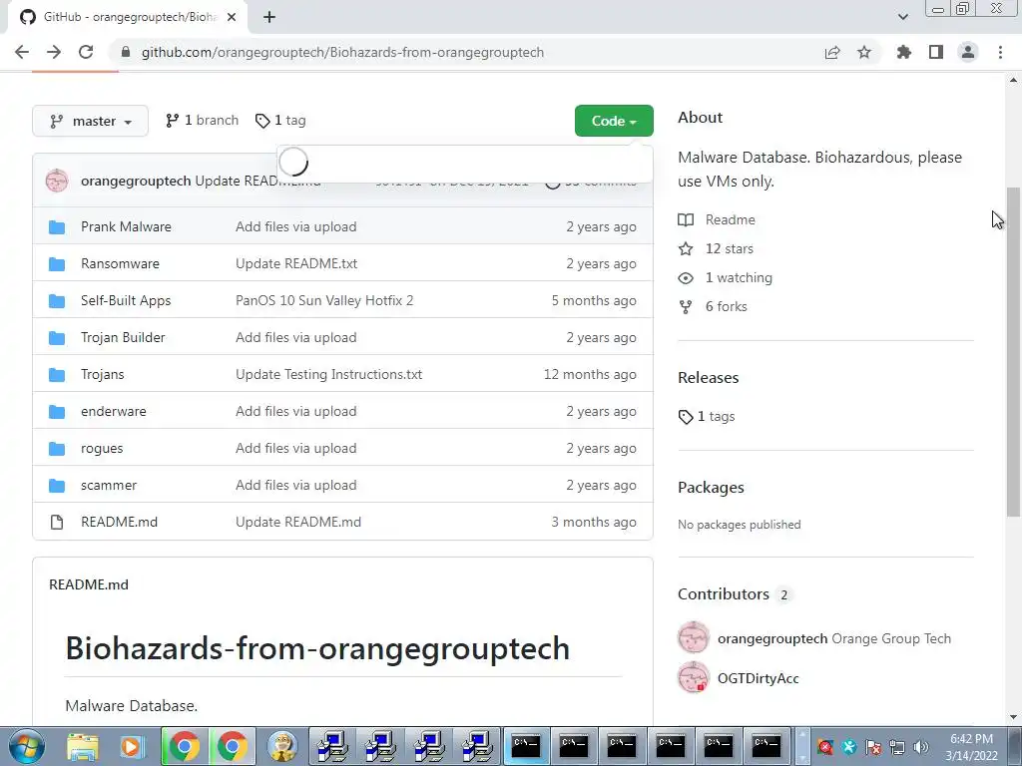Open the enderware folder name

click(x=114, y=412)
